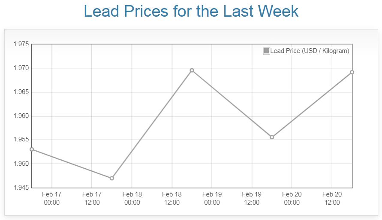Select the lowest data point near 1.947

(x=112, y=178)
